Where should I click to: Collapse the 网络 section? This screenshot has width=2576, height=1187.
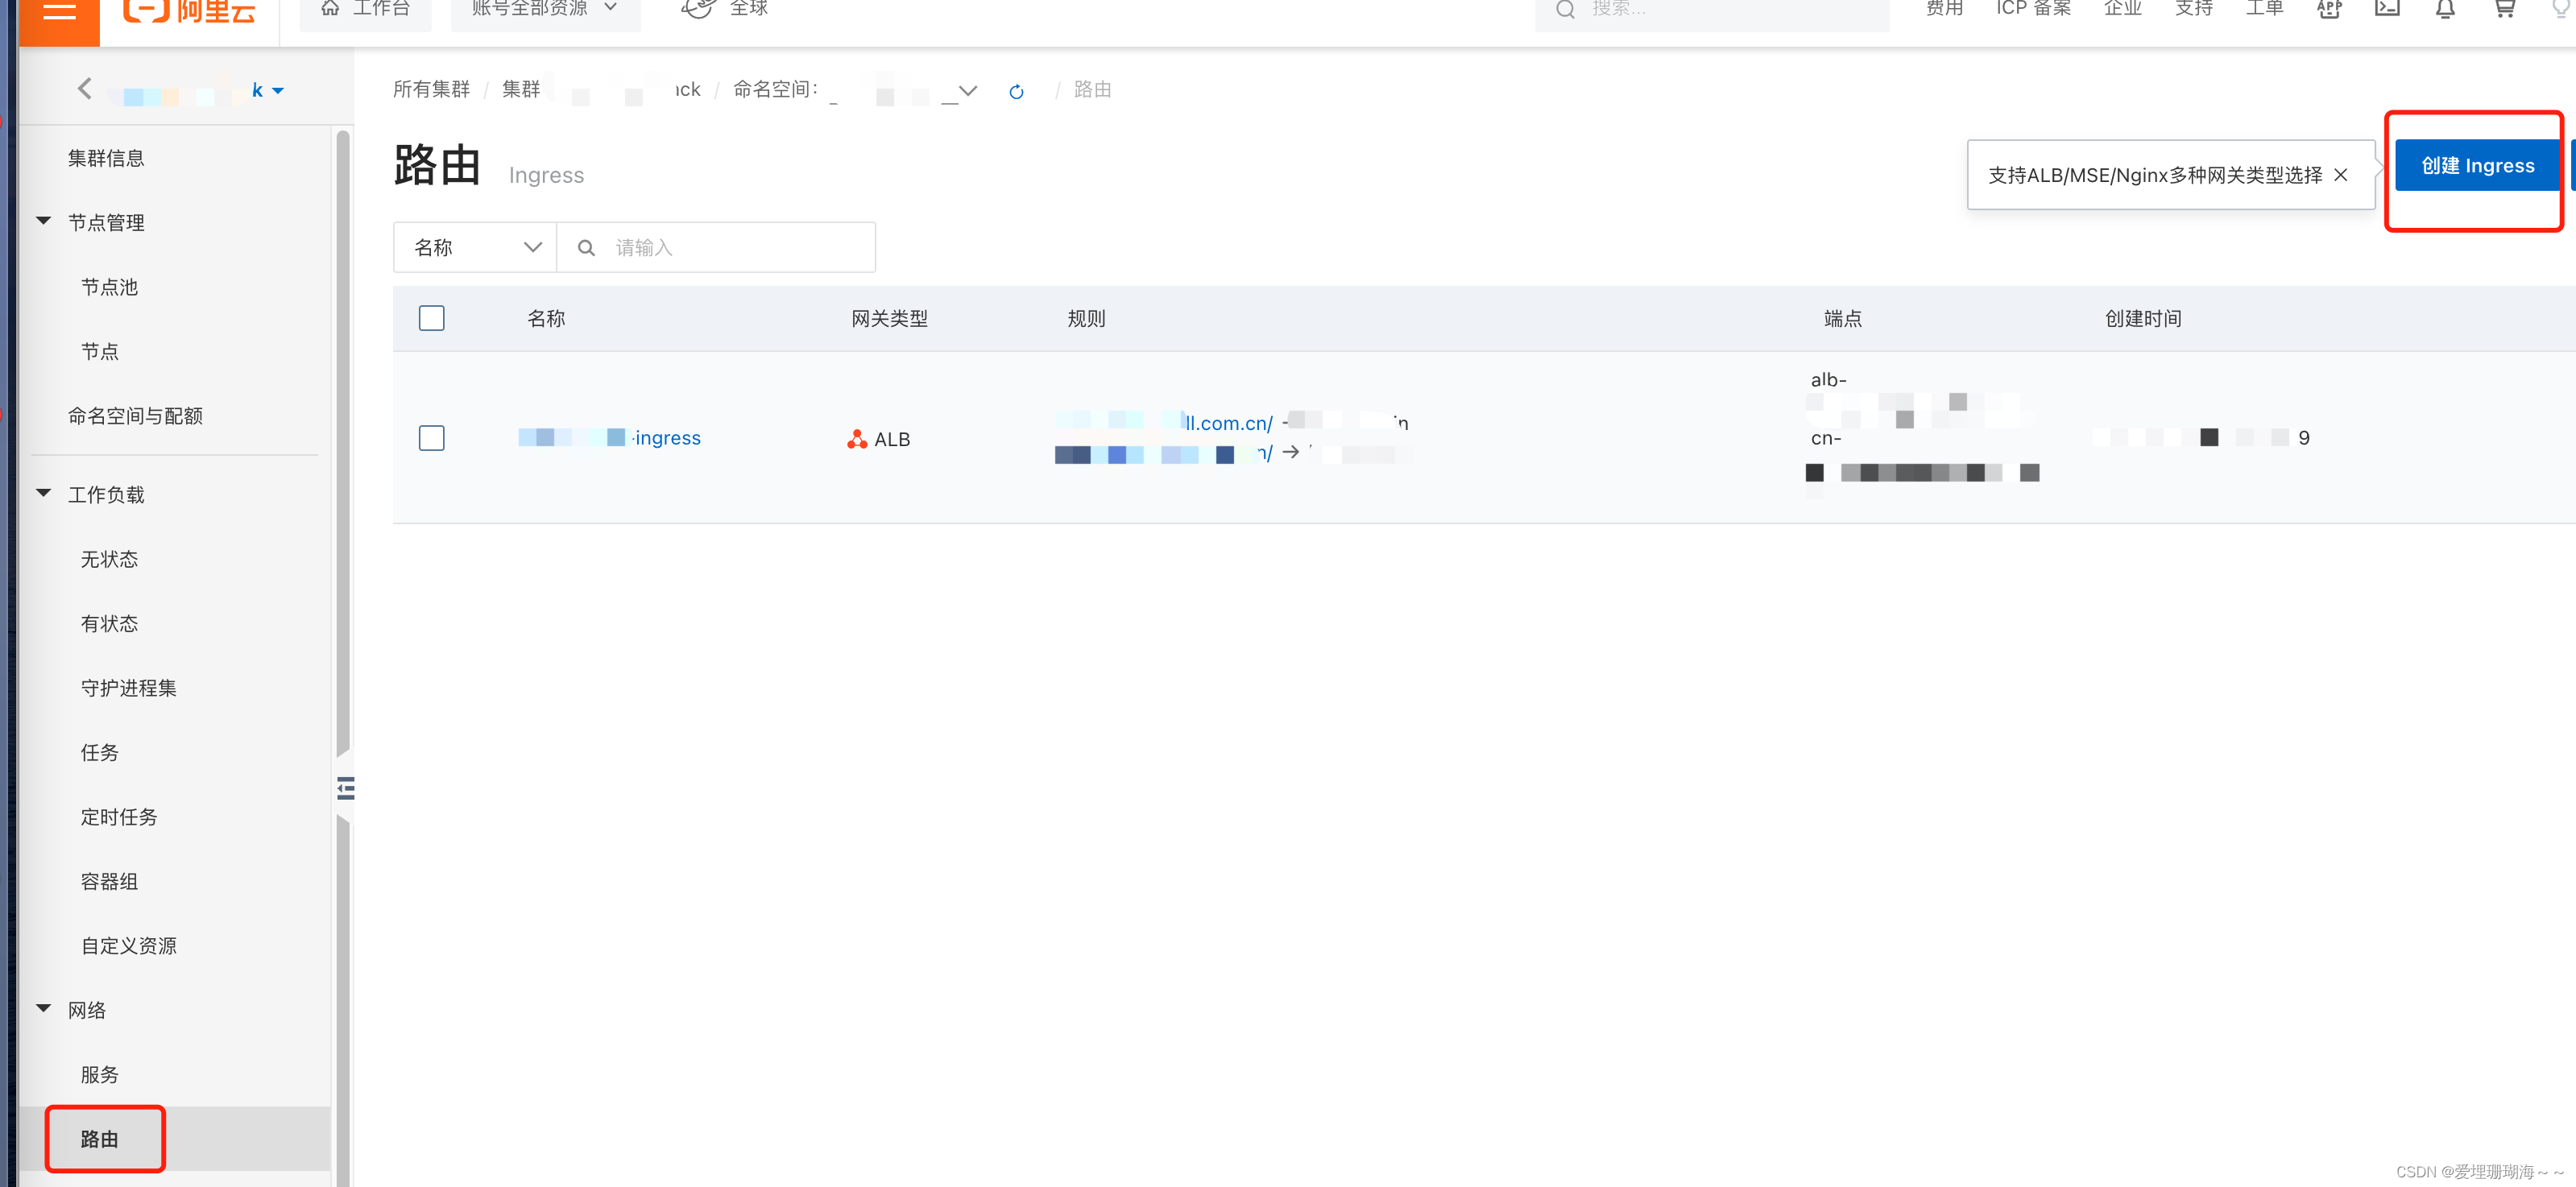click(43, 1009)
